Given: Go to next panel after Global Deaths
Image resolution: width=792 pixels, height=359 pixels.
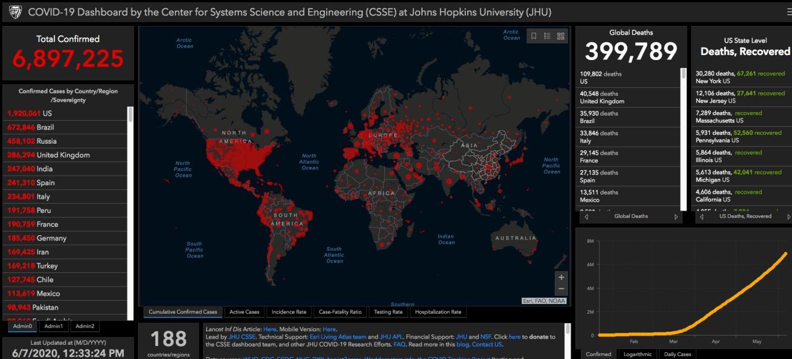Looking at the screenshot, I should click(676, 217).
